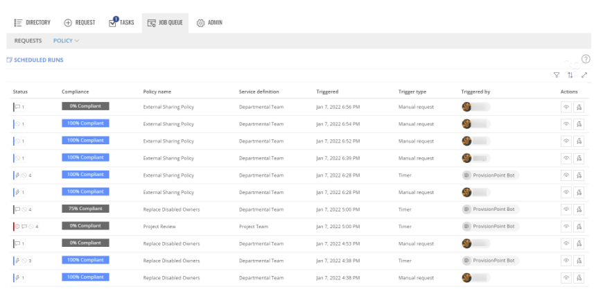Viewport: 594px width, 303px height.
Task: Click 100% Compliant badge in 6:52 PM row
Action: click(x=86, y=140)
